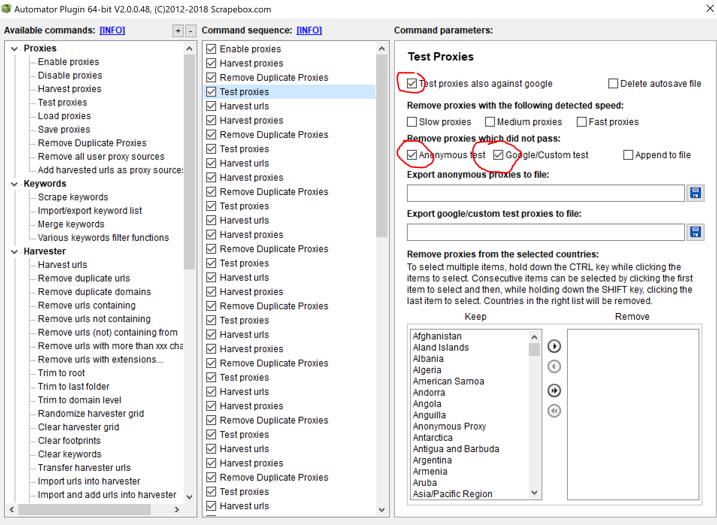Collapse the Proxies tree node
Screen dimensions: 717x525
(x=14, y=48)
